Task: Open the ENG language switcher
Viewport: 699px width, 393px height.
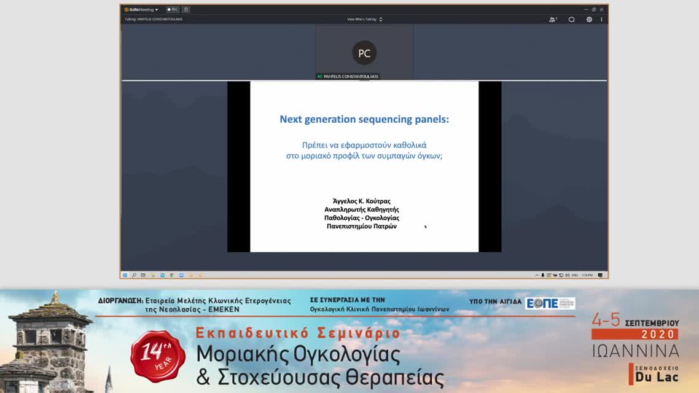Action: 574,274
